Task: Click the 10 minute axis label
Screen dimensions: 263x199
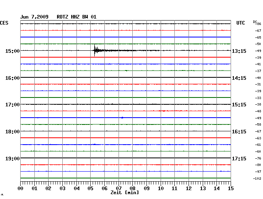Action: tap(161, 189)
